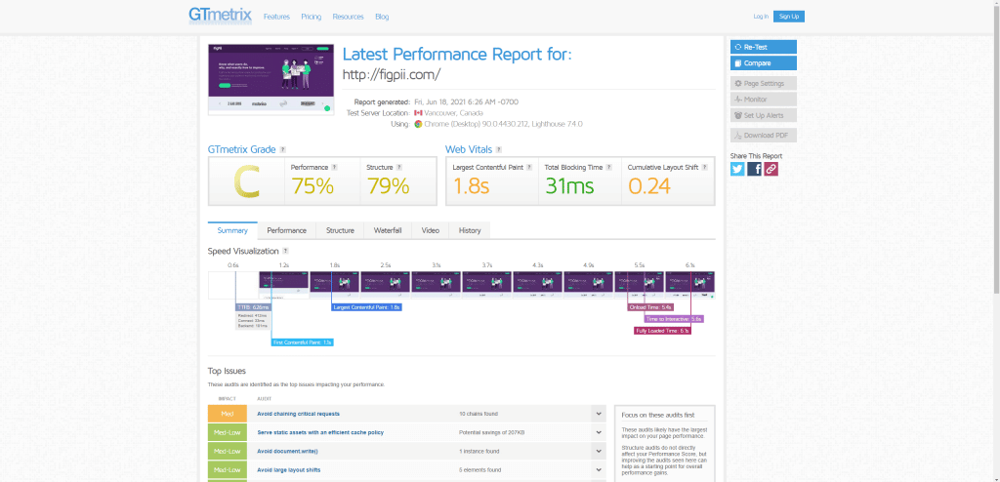Screen dimensions: 1000x482
Task: Click the 0.24 layout shift value
Action: [649, 186]
